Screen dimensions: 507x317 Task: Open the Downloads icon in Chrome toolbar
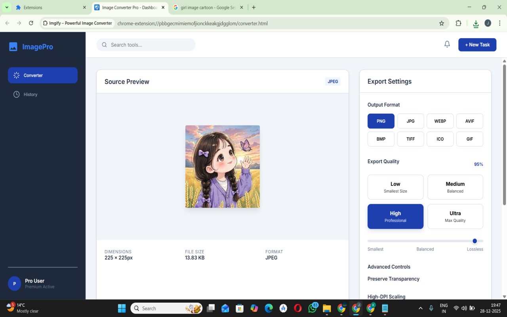(475, 23)
